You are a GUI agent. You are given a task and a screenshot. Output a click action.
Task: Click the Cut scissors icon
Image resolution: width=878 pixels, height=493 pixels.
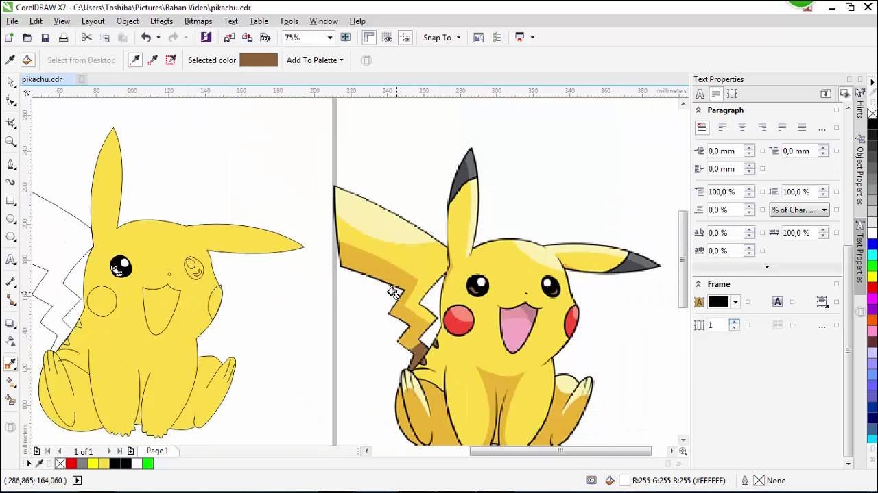86,38
